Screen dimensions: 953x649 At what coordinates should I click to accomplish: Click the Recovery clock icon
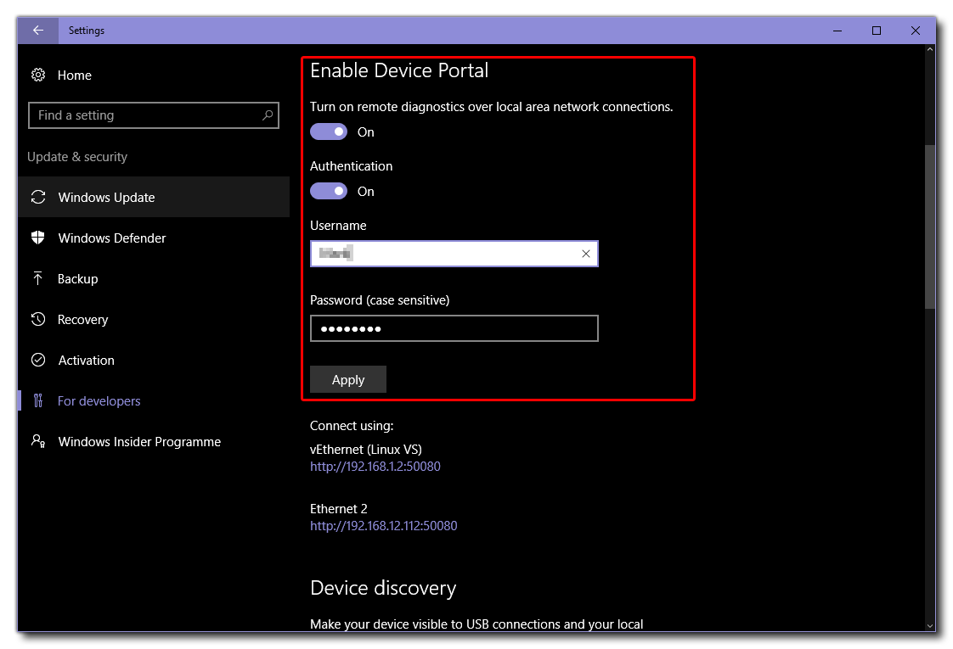tap(38, 319)
